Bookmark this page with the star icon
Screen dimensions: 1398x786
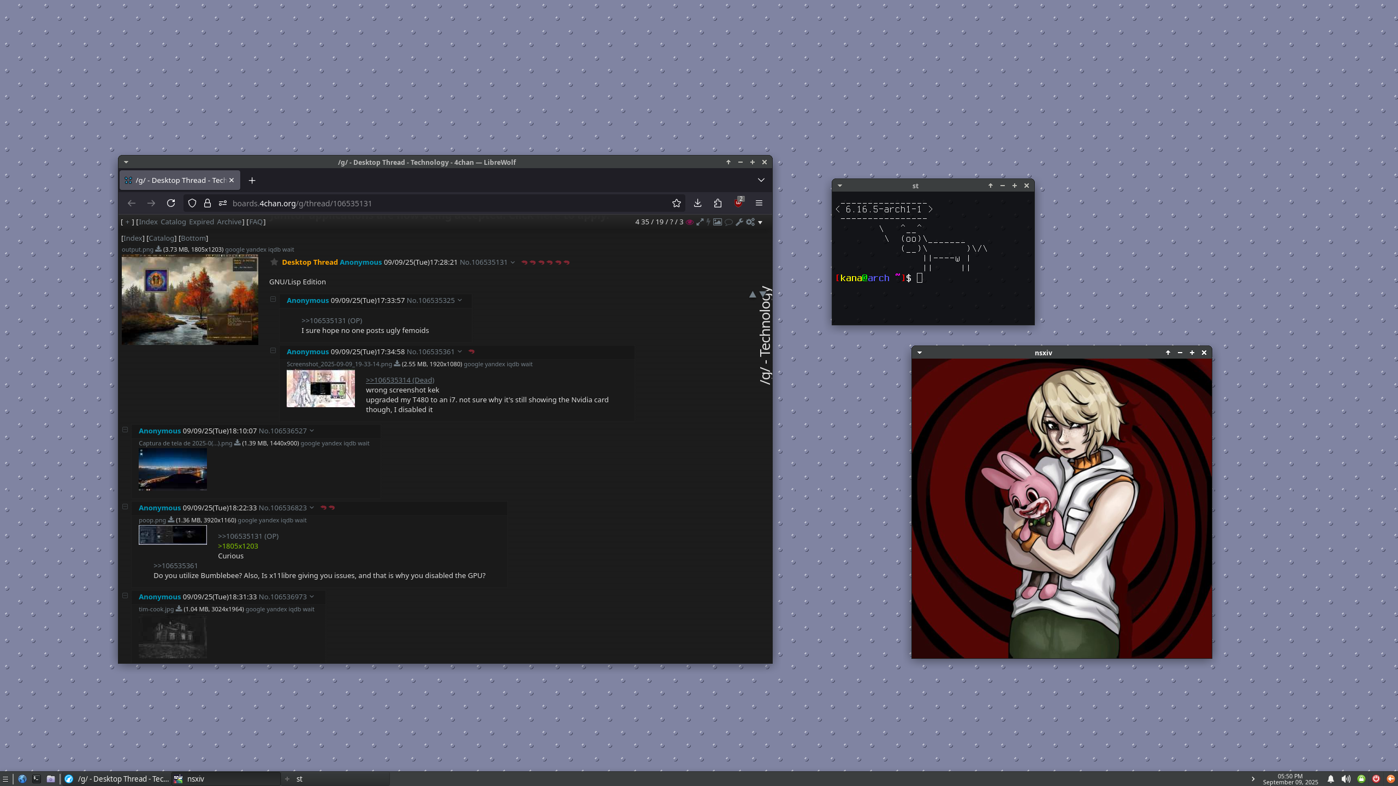click(677, 203)
